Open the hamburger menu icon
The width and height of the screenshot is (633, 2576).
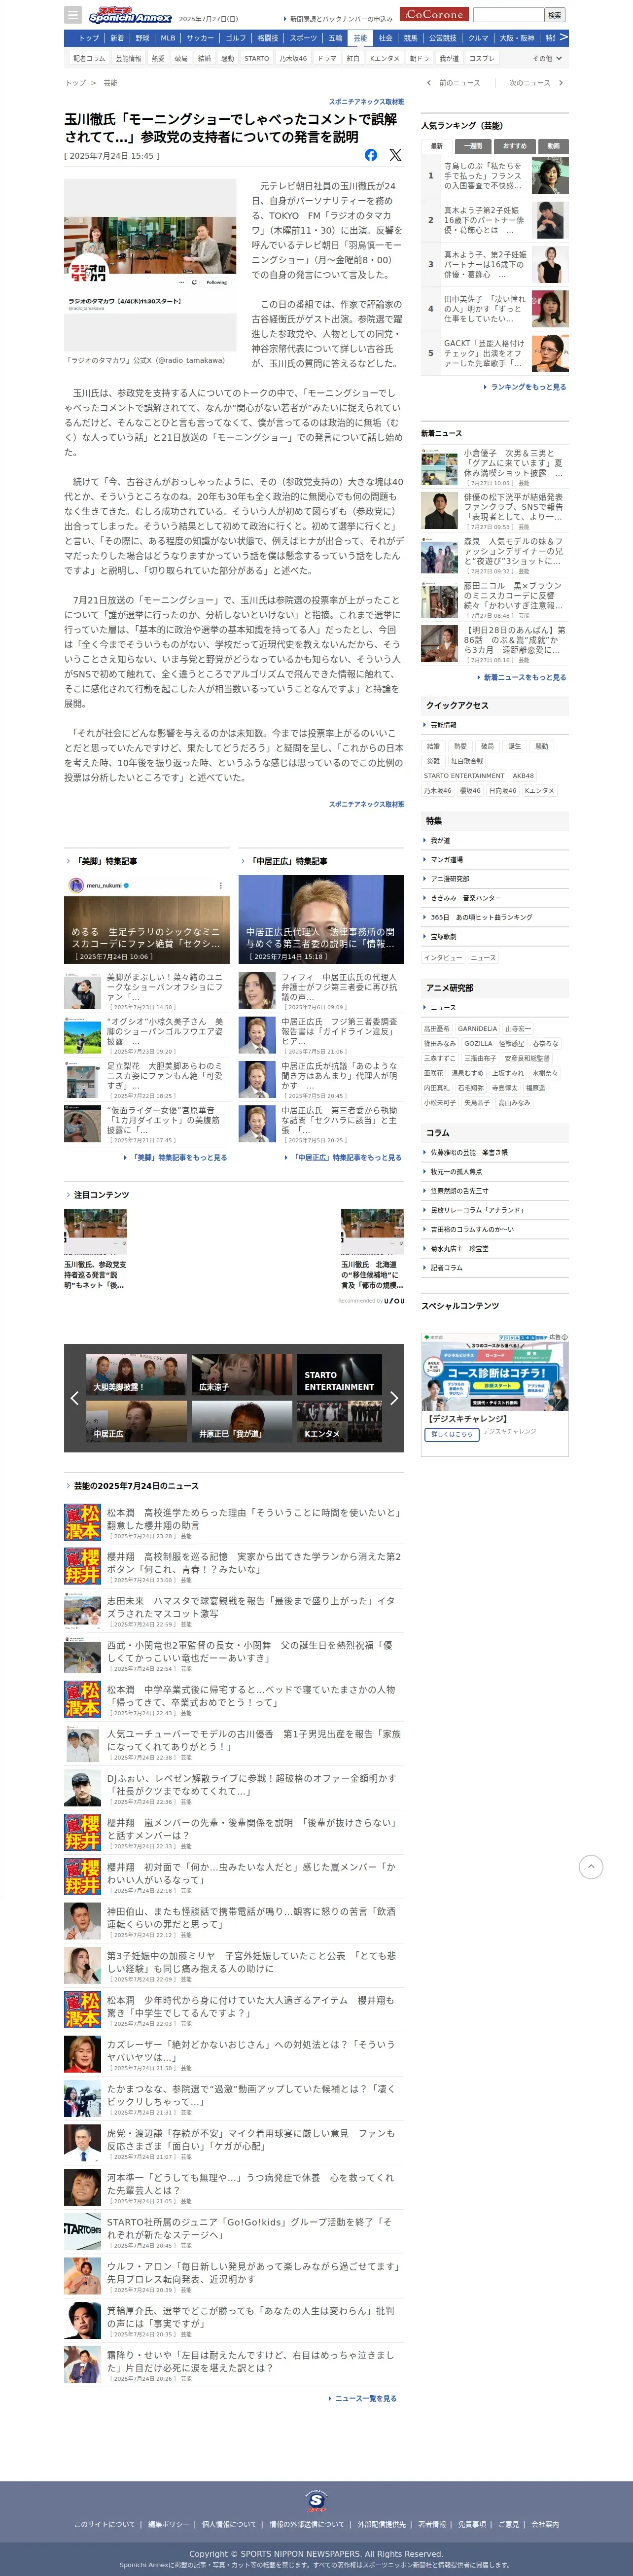72,15
